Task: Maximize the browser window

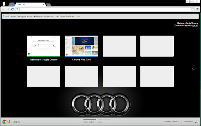Action: [x=191, y=2]
